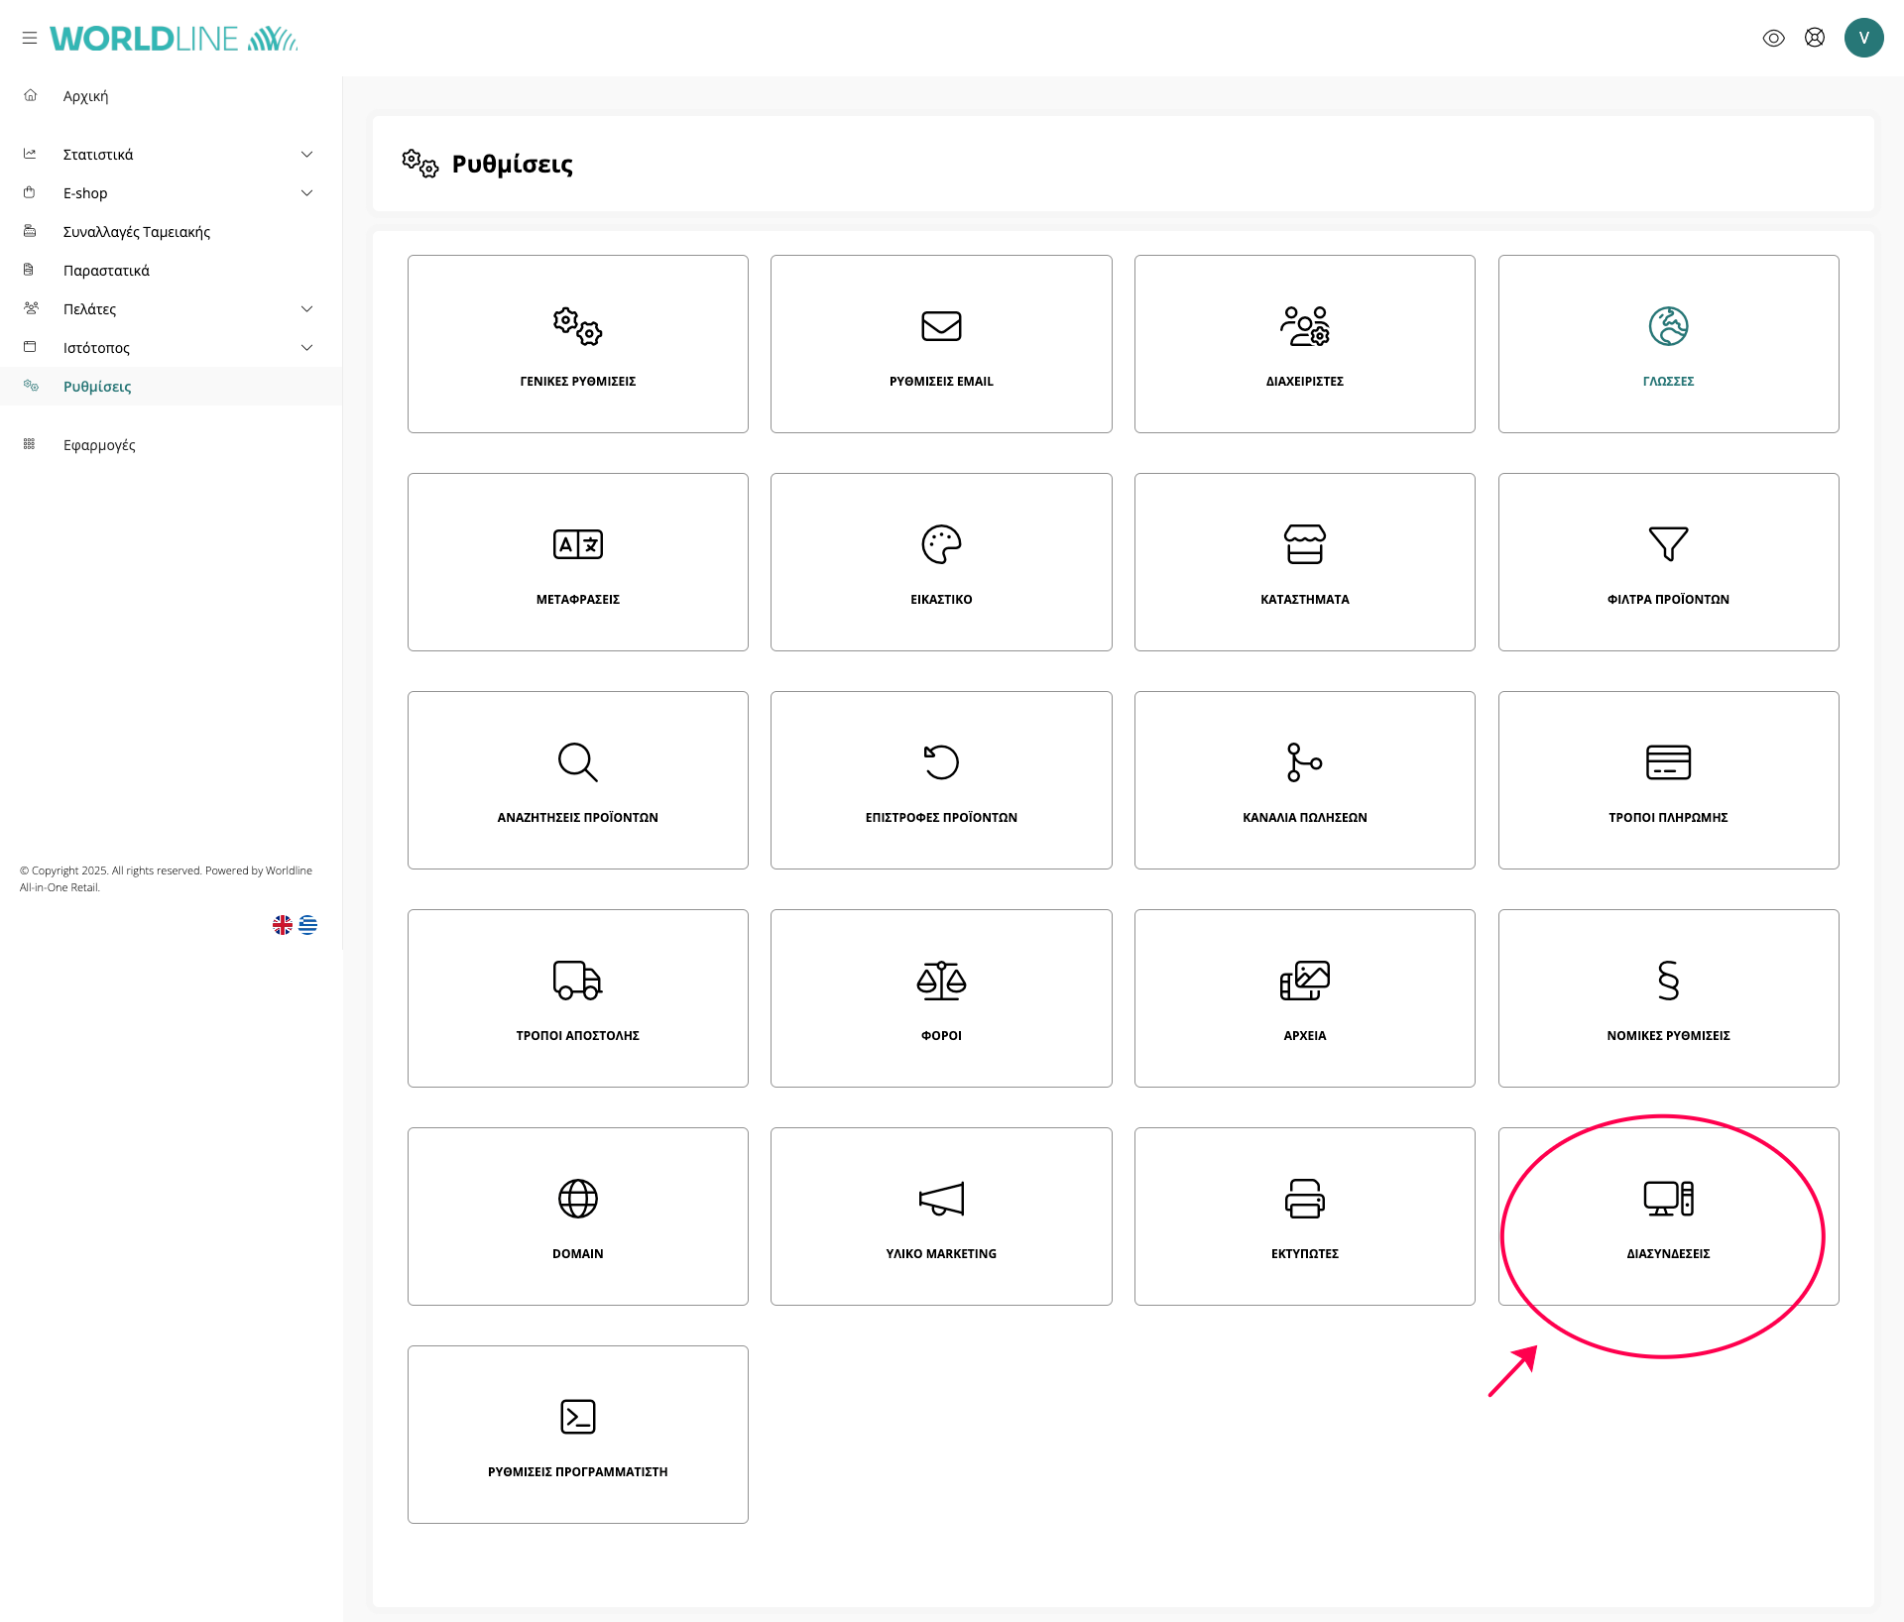Toggle the eye preview icon in header

(1773, 38)
